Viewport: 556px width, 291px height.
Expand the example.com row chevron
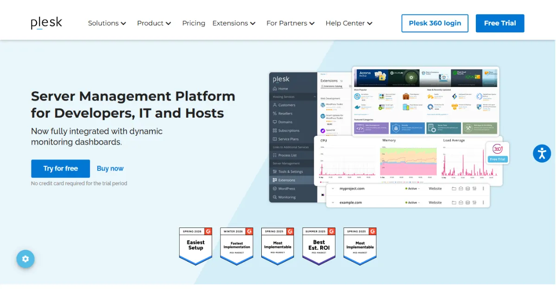point(332,202)
